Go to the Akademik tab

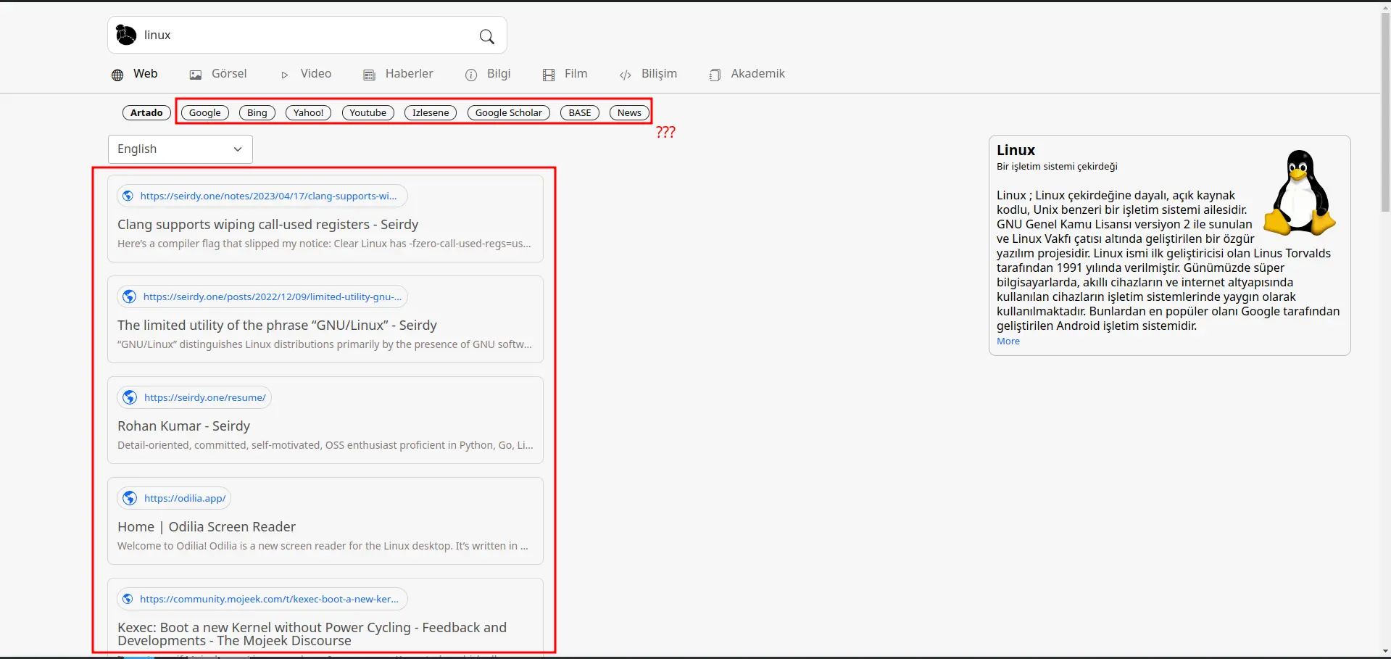click(x=747, y=74)
